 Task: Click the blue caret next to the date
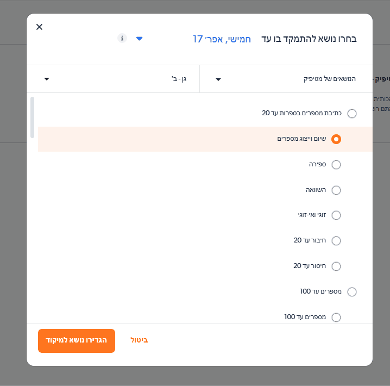140,39
